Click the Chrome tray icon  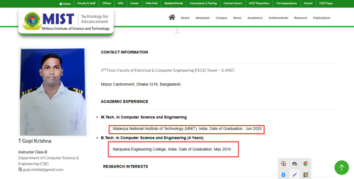tap(306, 164)
